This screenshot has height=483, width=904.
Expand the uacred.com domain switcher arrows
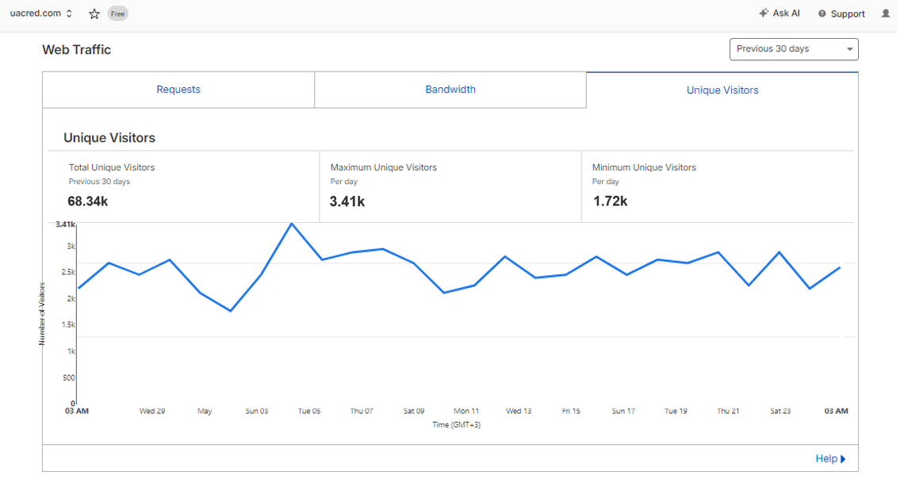[69, 13]
